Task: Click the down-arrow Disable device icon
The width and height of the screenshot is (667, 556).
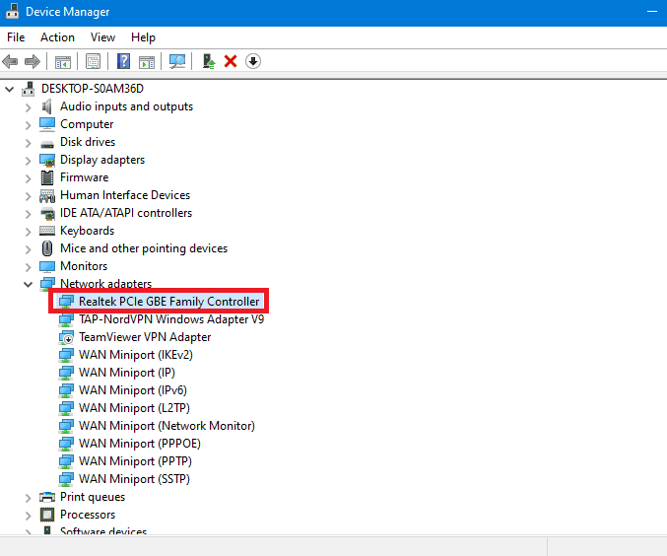Action: [x=253, y=61]
